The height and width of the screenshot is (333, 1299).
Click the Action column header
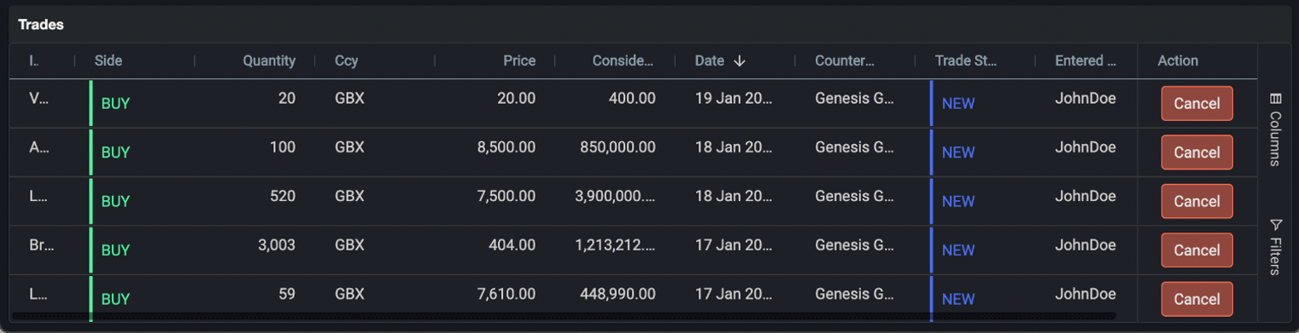tap(1178, 60)
